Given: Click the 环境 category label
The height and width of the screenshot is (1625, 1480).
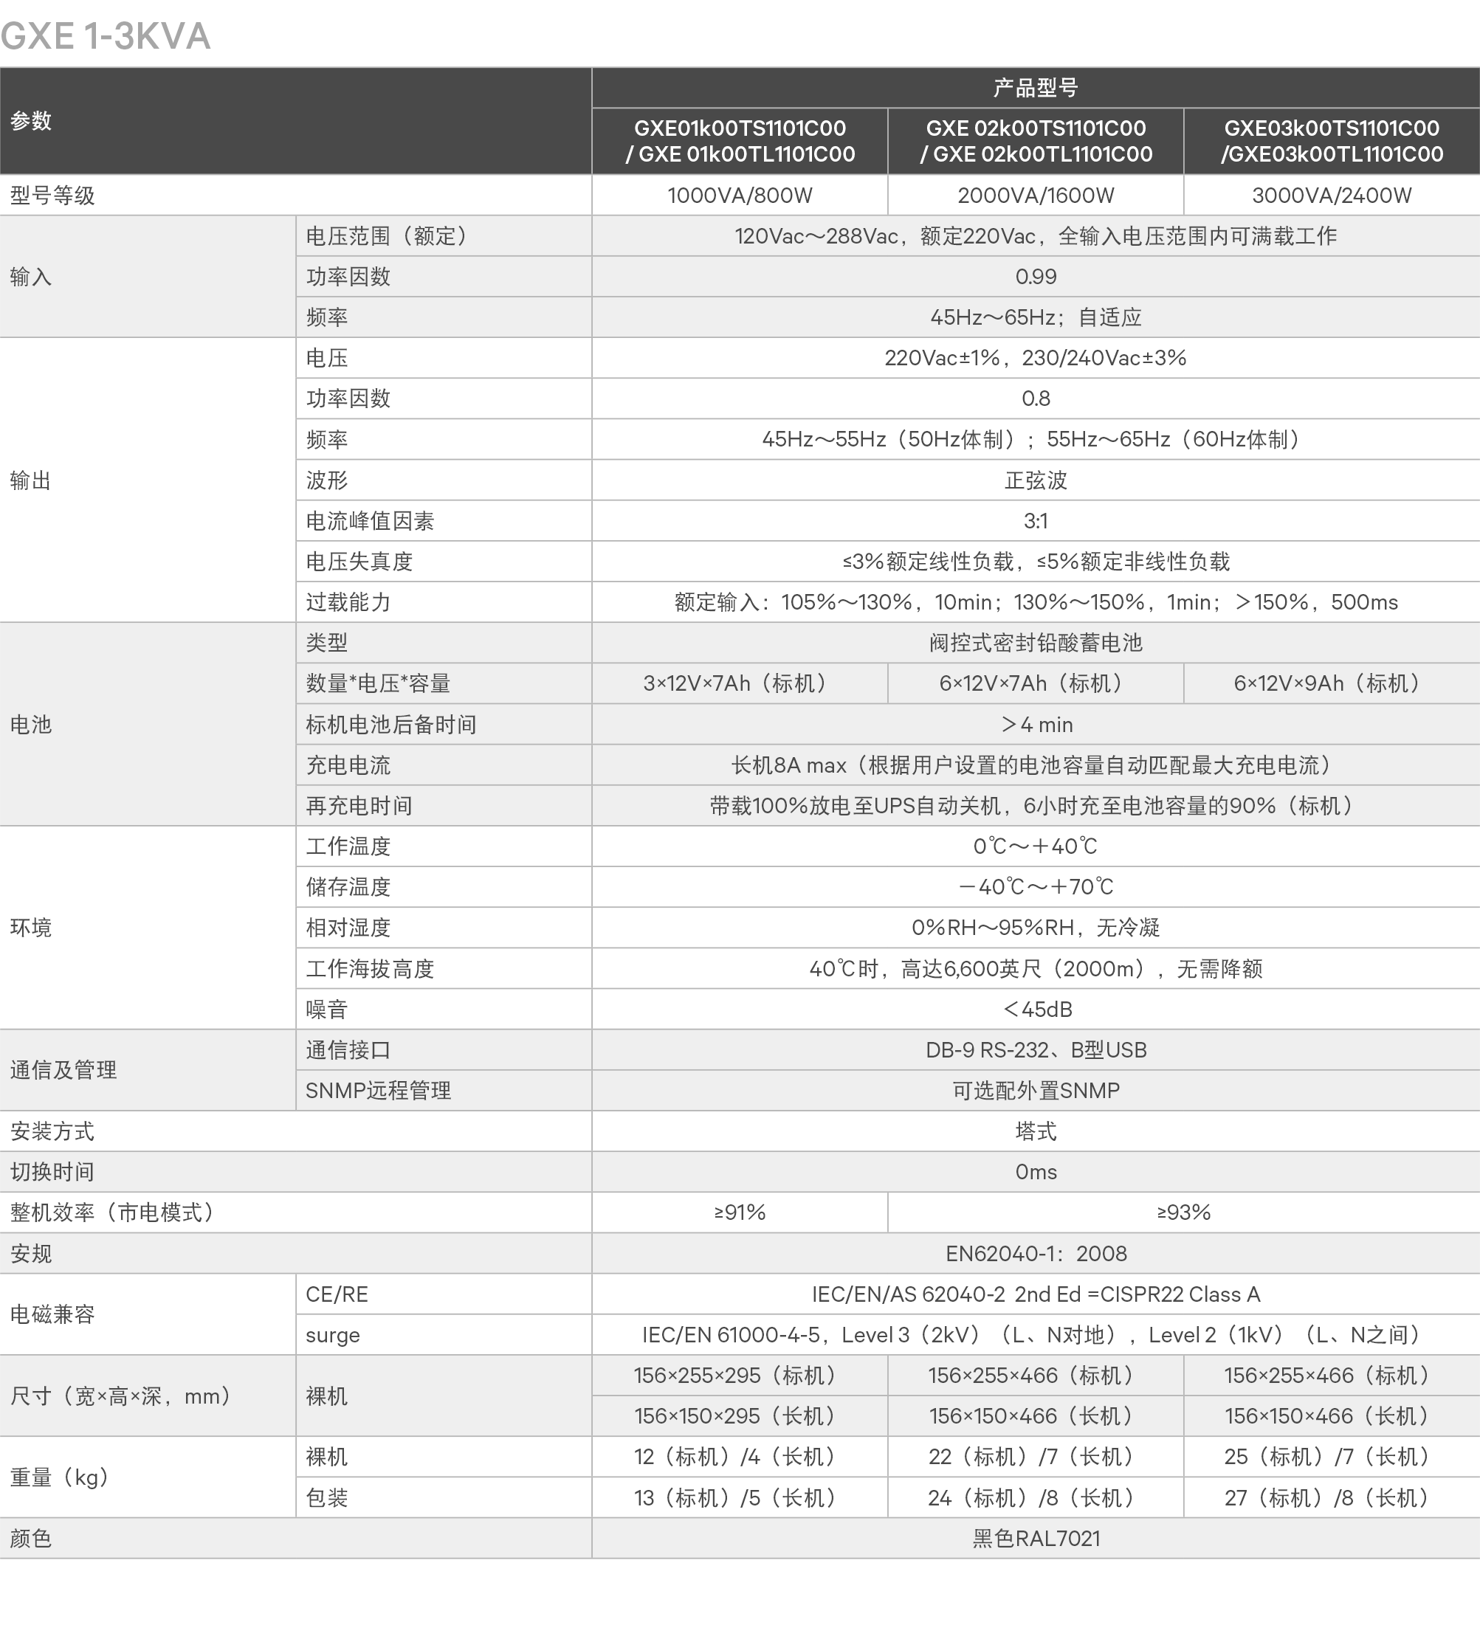Looking at the screenshot, I should tap(30, 928).
